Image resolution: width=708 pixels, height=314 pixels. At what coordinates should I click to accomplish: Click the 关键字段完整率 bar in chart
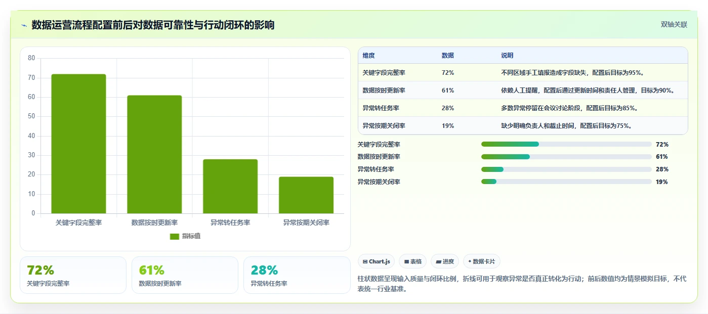click(78, 144)
